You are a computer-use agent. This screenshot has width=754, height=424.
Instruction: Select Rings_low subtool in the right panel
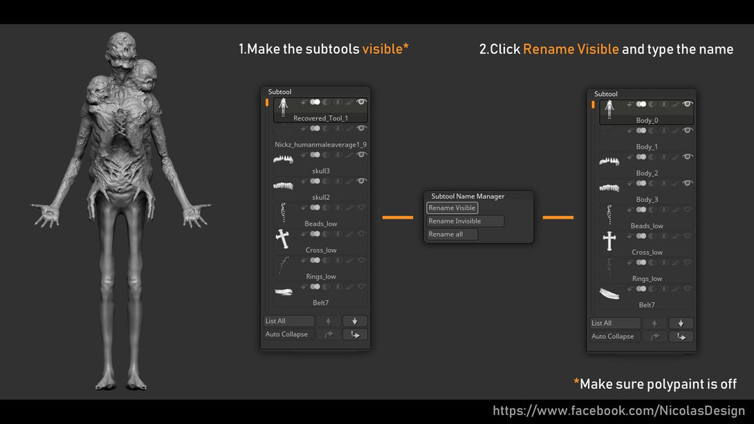pos(647,270)
